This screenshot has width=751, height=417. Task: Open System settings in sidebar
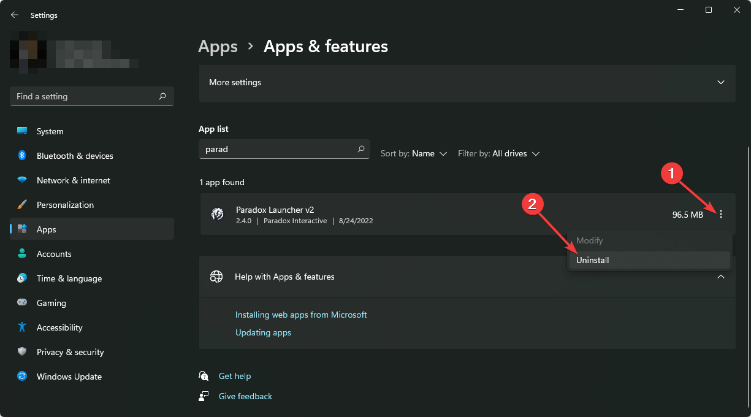92,131
